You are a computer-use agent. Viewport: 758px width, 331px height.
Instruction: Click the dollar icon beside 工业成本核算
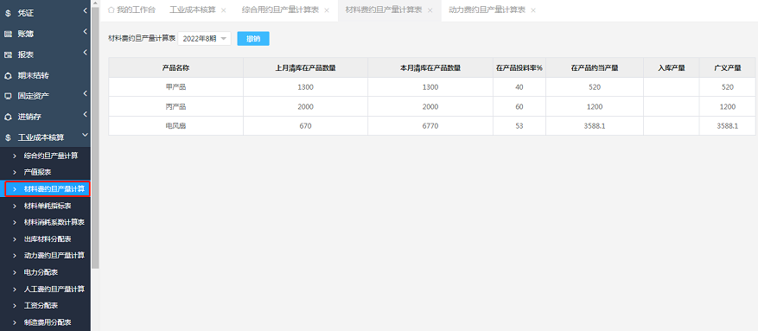coord(8,137)
